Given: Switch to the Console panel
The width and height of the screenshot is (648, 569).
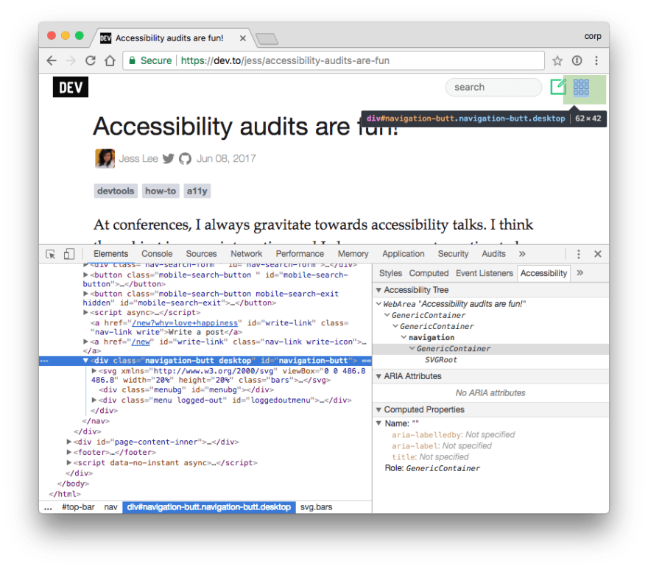Looking at the screenshot, I should click(x=157, y=254).
